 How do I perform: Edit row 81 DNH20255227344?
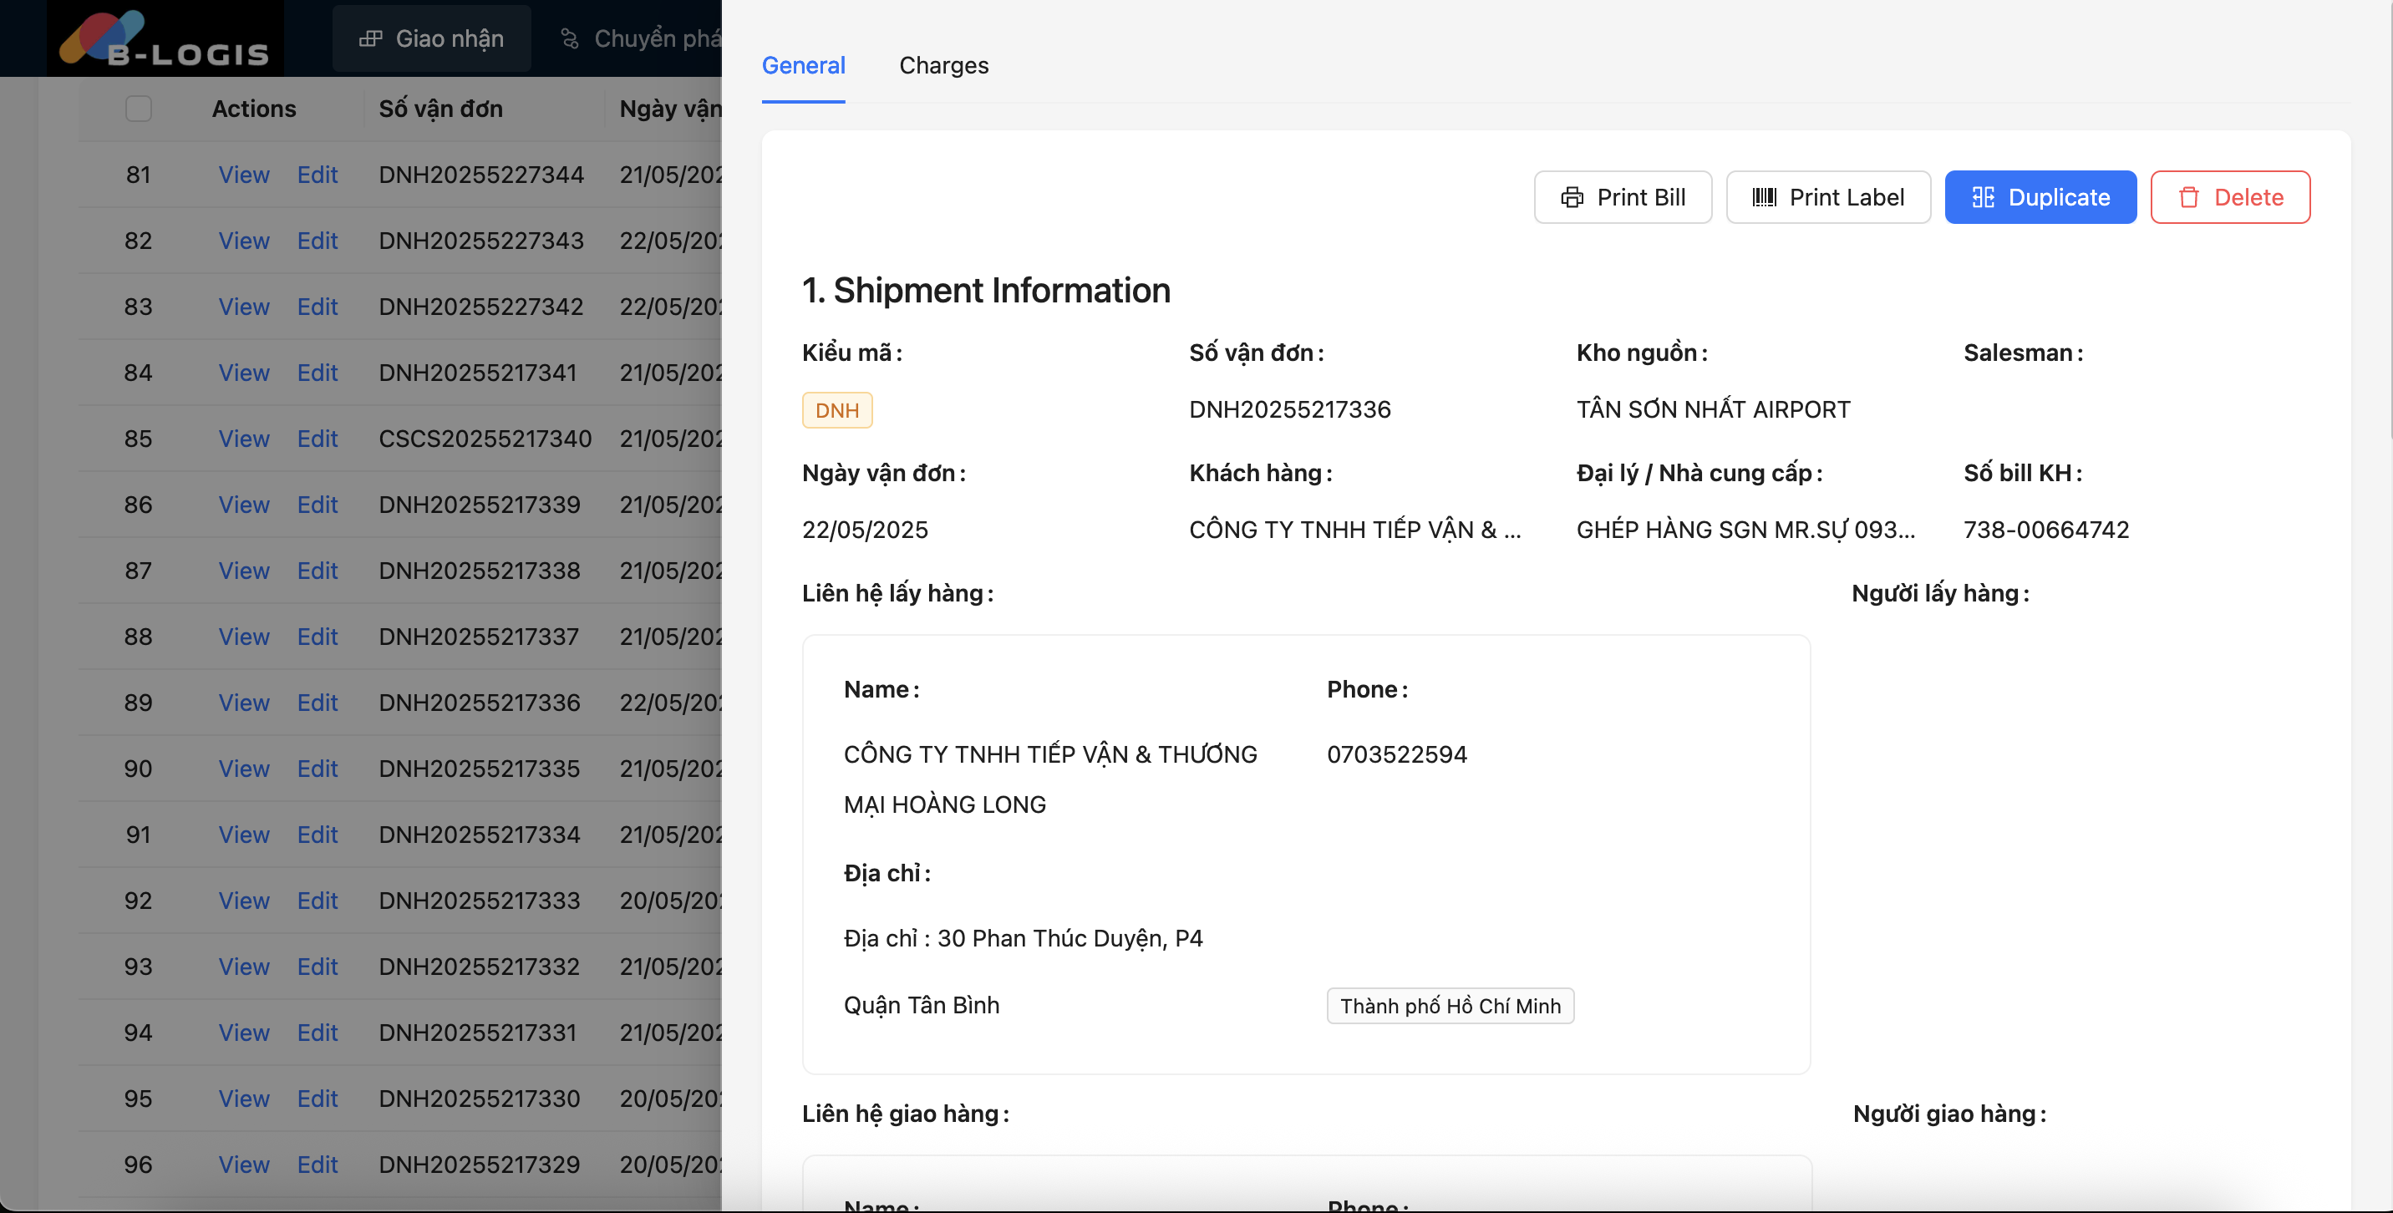pyautogui.click(x=317, y=175)
